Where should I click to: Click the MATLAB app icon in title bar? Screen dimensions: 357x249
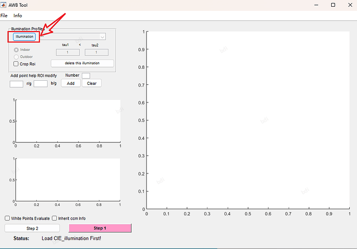[4, 5]
